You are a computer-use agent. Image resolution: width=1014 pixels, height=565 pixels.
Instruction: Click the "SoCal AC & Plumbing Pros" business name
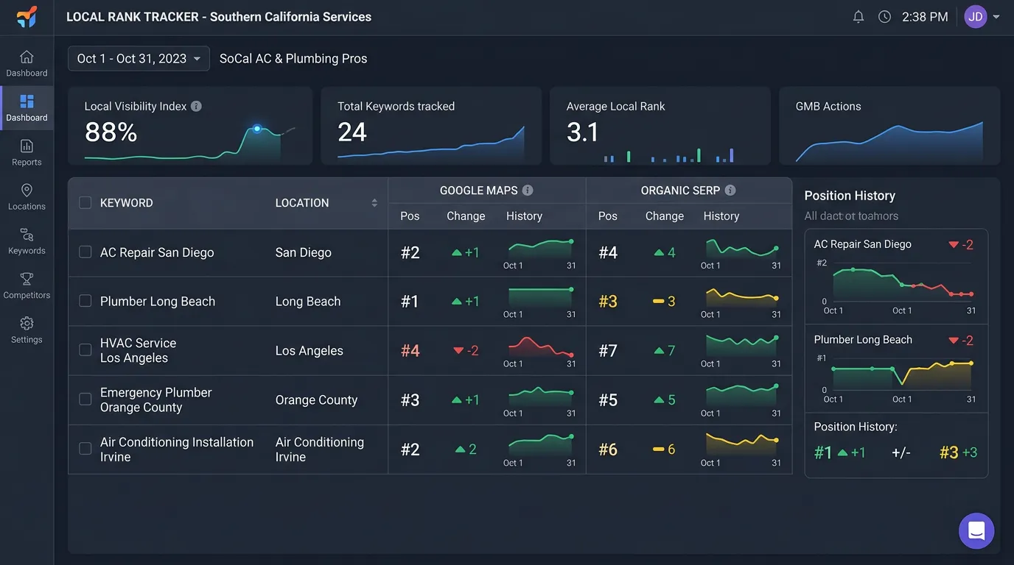tap(293, 59)
